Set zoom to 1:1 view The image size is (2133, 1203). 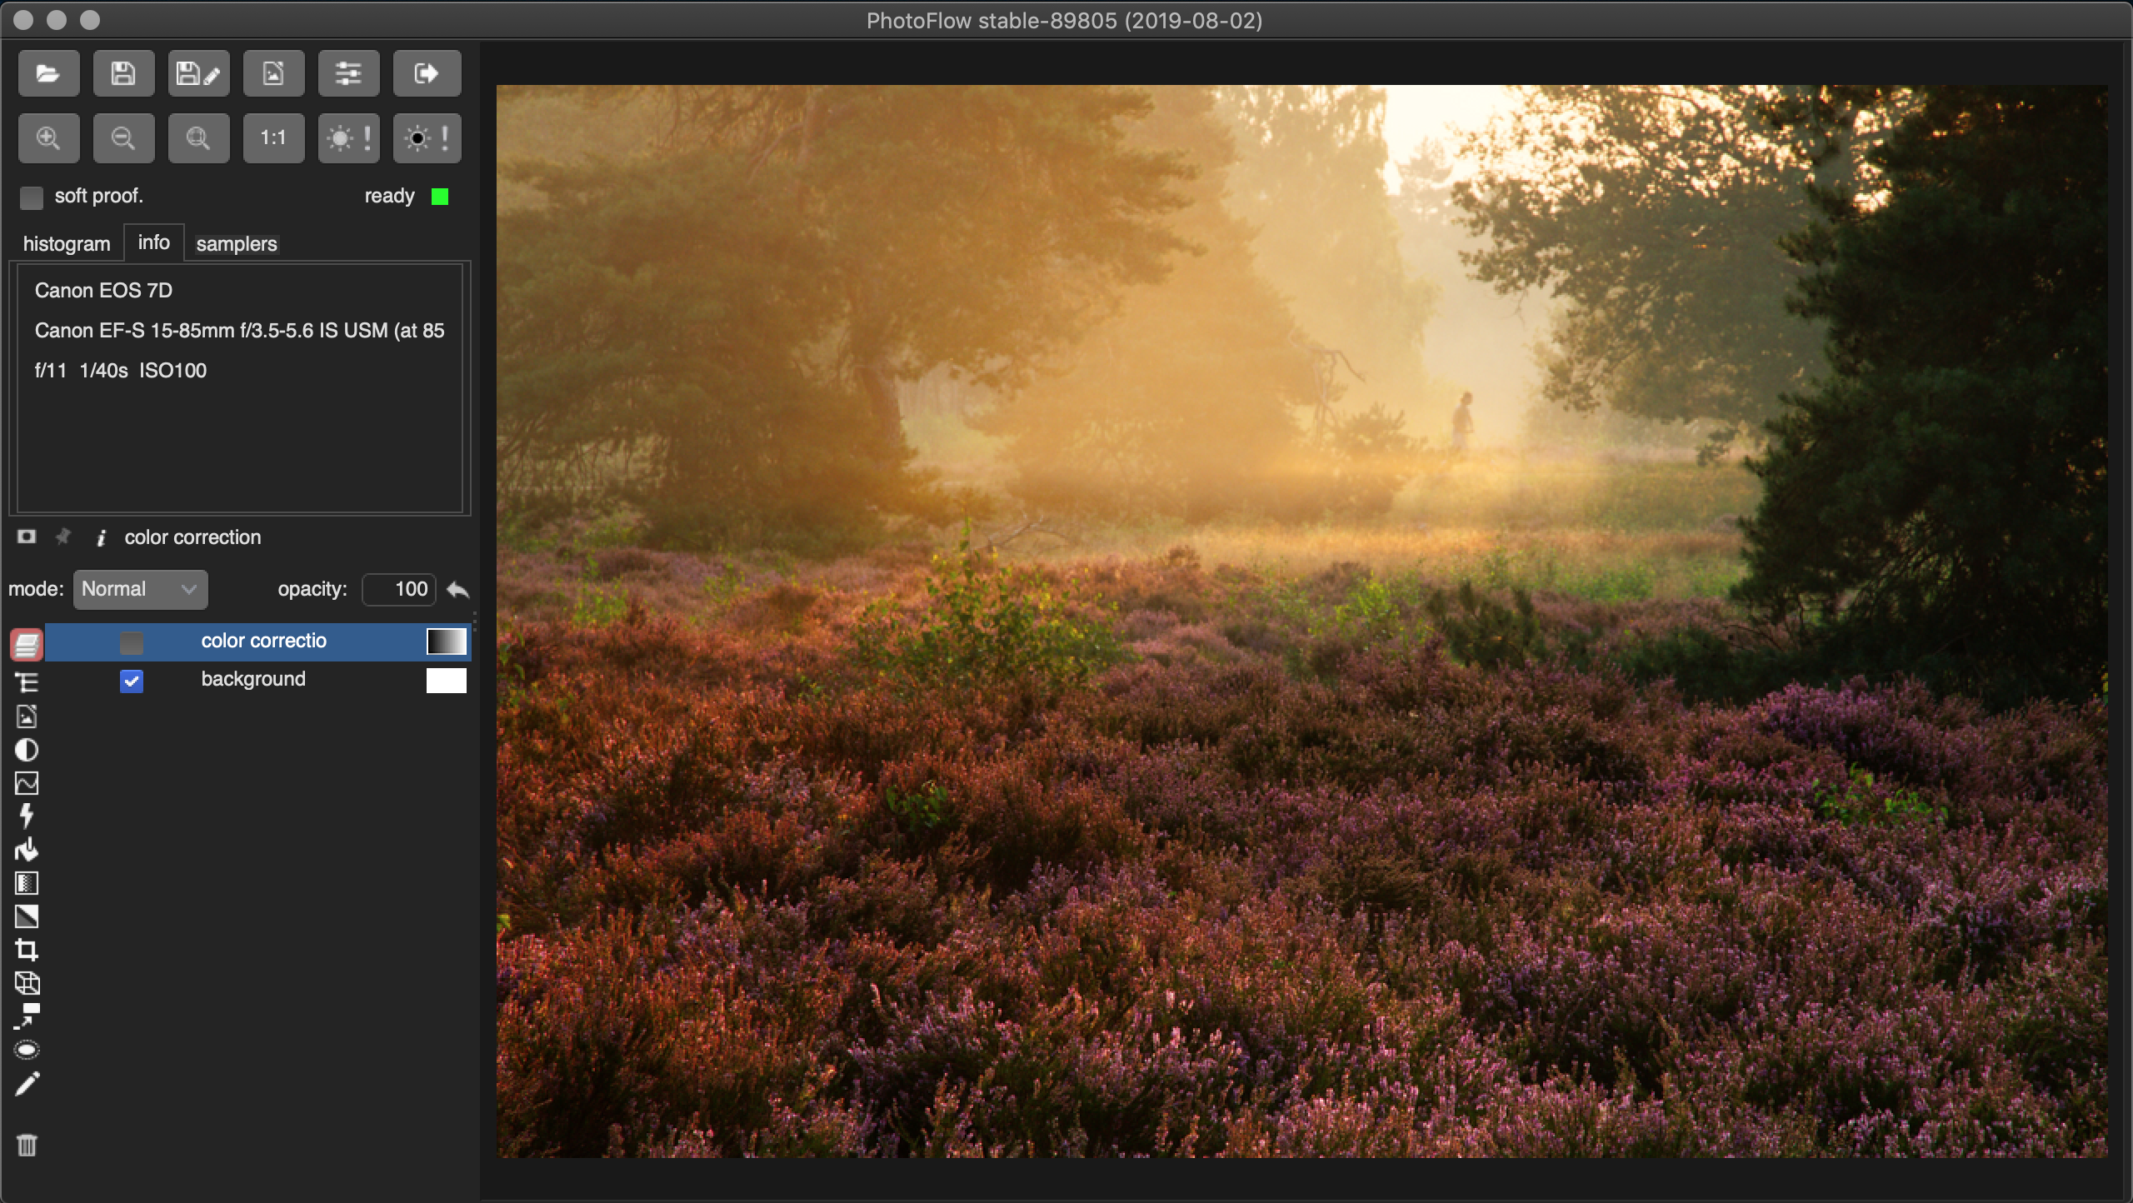click(x=273, y=138)
